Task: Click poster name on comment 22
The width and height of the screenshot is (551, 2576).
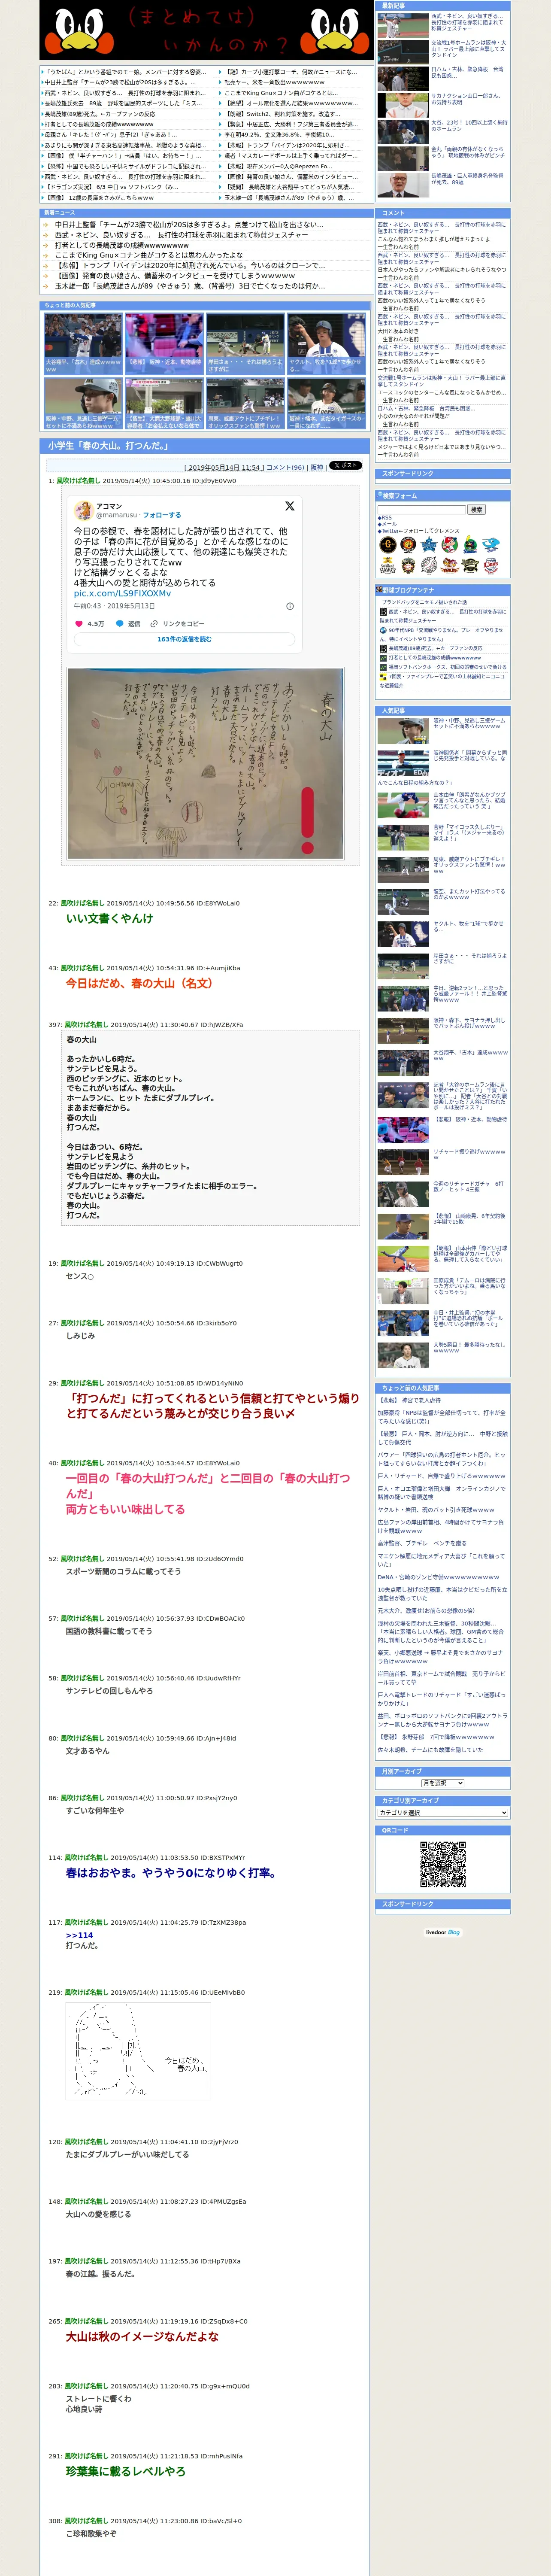Action: [82, 903]
